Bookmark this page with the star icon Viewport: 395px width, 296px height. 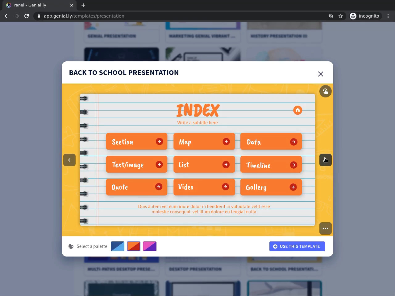click(341, 16)
